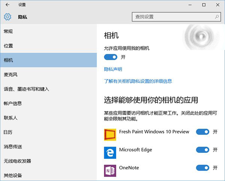This screenshot has width=225, height=181.
Task: Disable camera for Fresh Paint Windows 10 Preview
Action: pos(202,132)
